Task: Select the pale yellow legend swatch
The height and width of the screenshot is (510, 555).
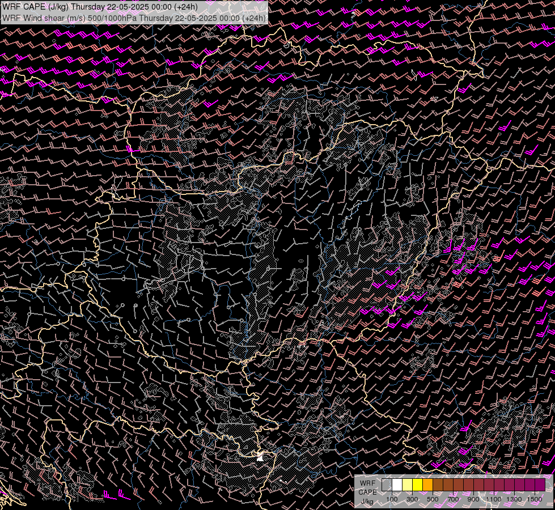Action: 408,484
